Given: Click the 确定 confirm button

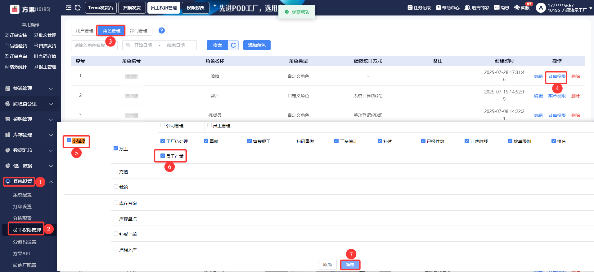Looking at the screenshot, I should [x=350, y=265].
